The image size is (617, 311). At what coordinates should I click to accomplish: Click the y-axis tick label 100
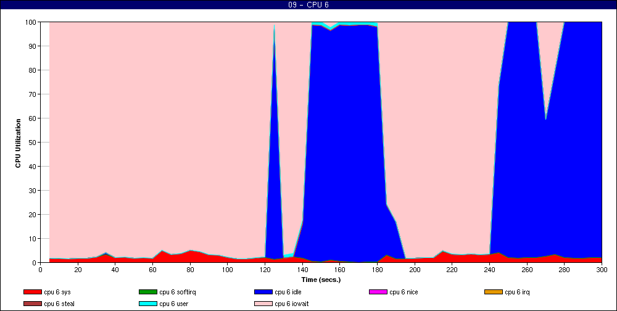(x=31, y=22)
